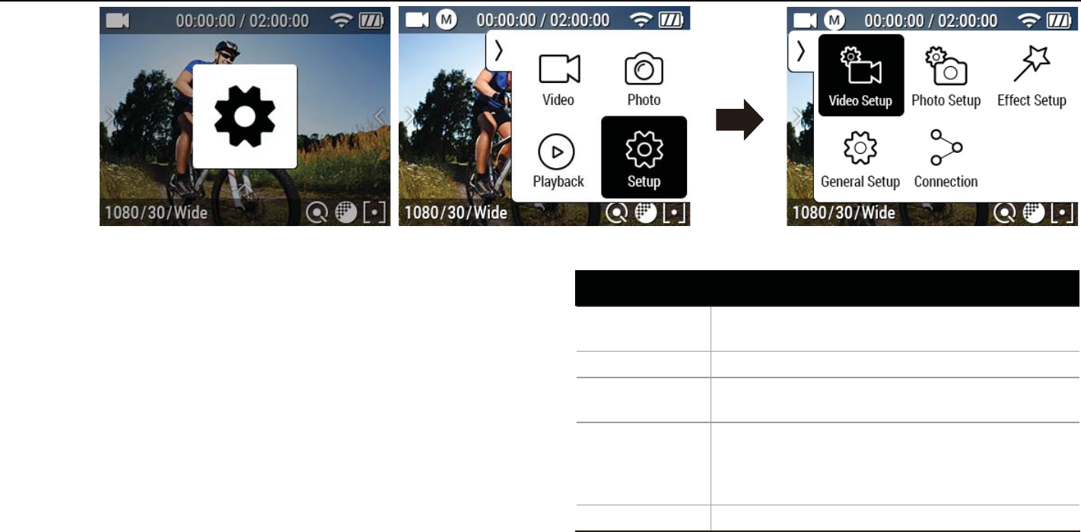Viewport: 1081px width, 532px height.
Task: Collapse the middle screen's menu chevron tab
Action: click(499, 51)
